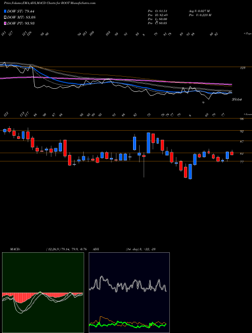Click the white DOW MT legend swatch
Image resolution: width=252 pixels, height=333 pixels.
pyautogui.click(x=5, y=17)
